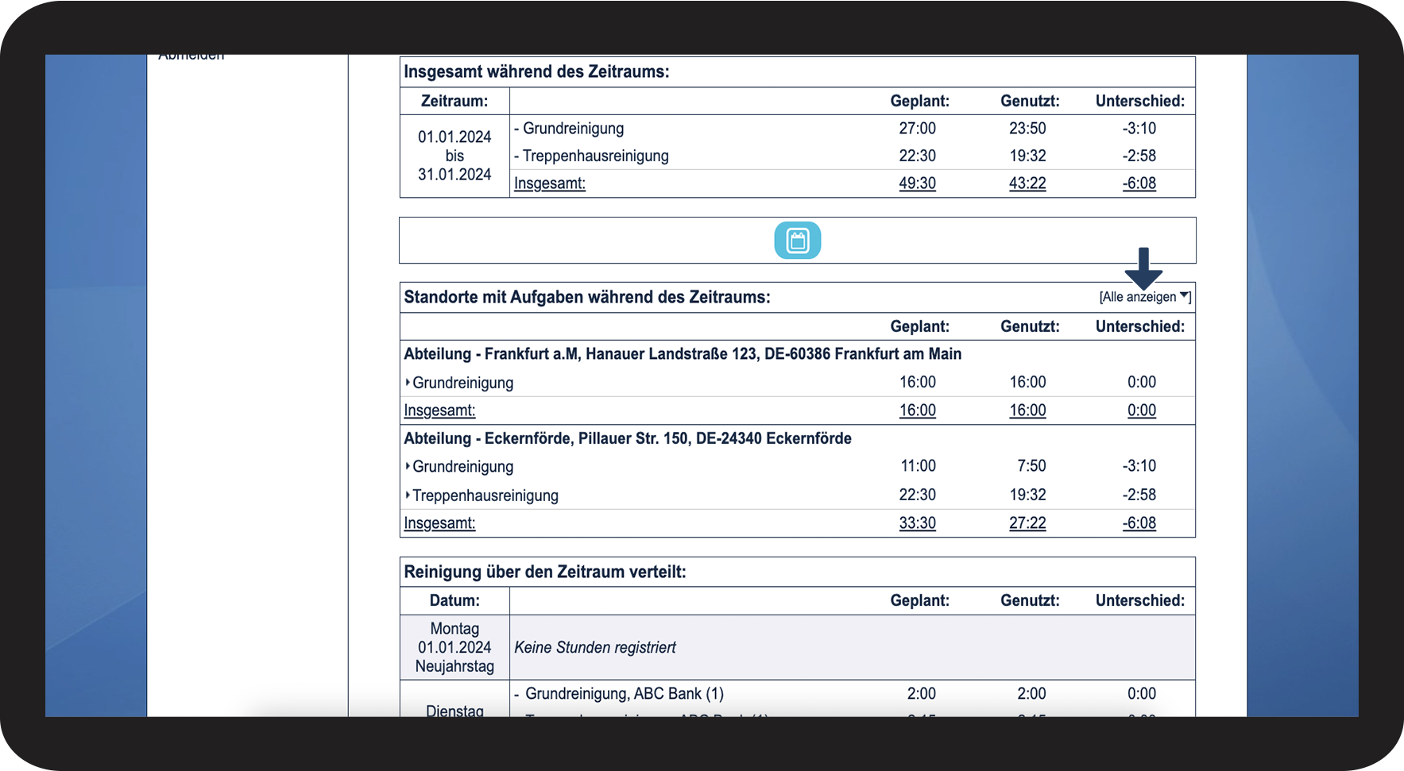Viewport: 1404px width, 771px height.
Task: Click the period cell 01.01.2024 bis 31.01.2024
Action: [x=454, y=156]
